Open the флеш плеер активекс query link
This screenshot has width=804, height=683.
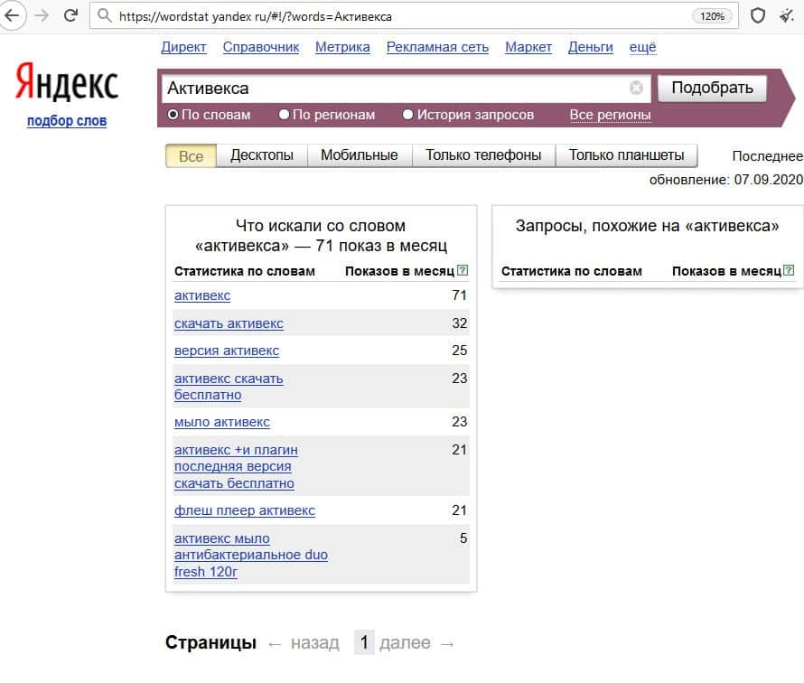[x=245, y=510]
